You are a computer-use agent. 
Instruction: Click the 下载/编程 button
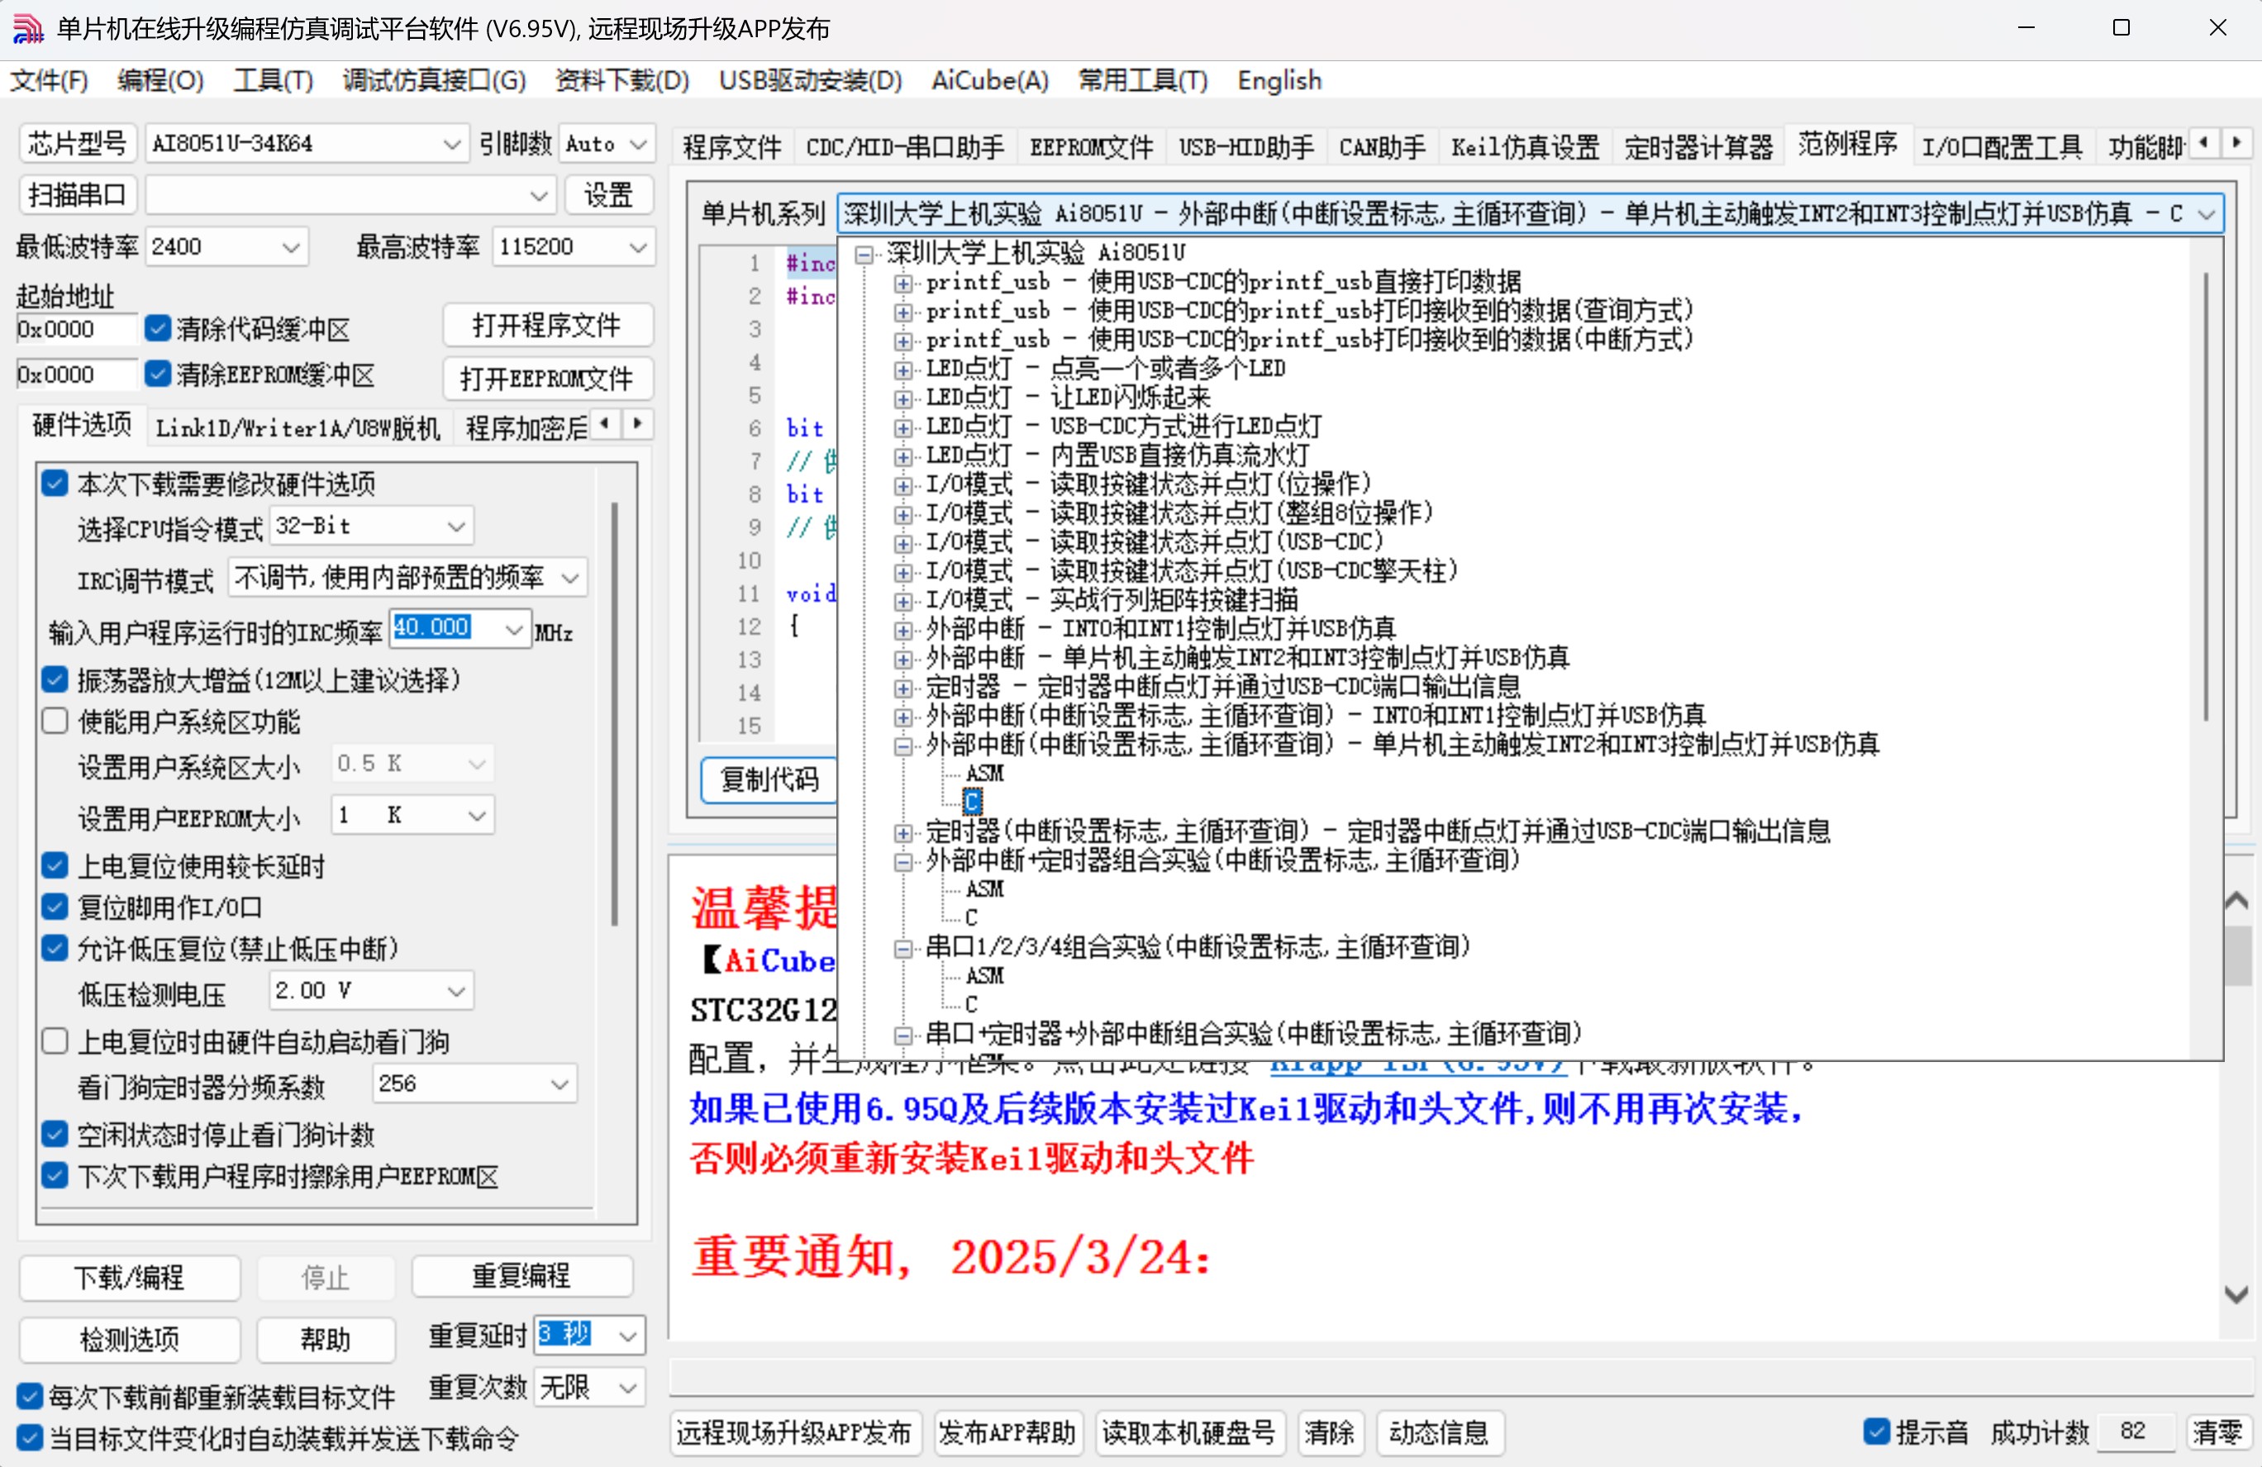[129, 1277]
